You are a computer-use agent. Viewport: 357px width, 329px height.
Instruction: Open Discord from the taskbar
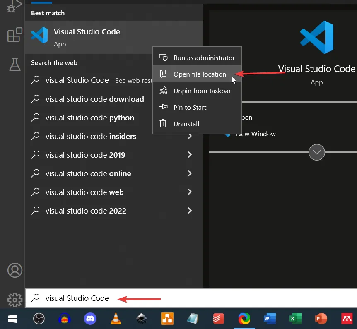(90, 319)
